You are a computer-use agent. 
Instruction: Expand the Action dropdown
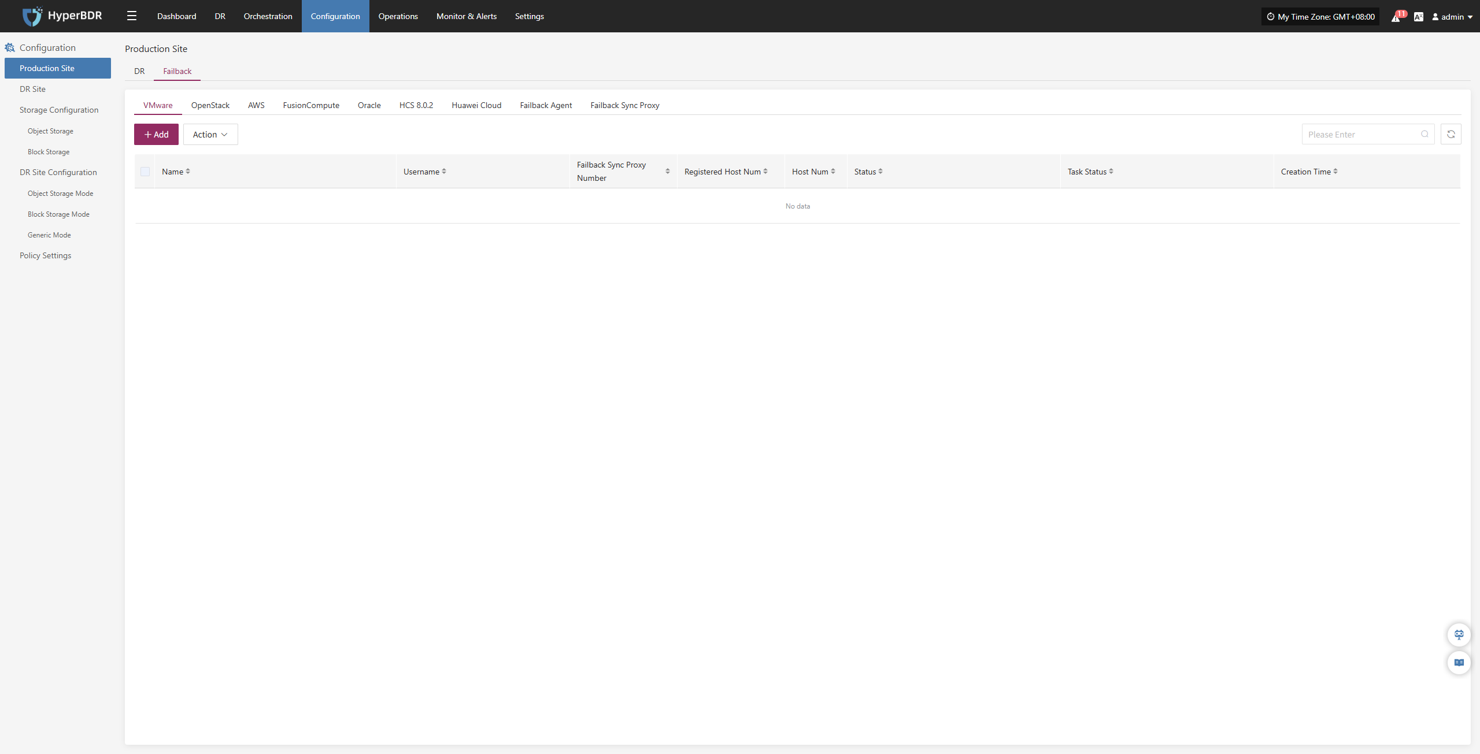tap(210, 135)
